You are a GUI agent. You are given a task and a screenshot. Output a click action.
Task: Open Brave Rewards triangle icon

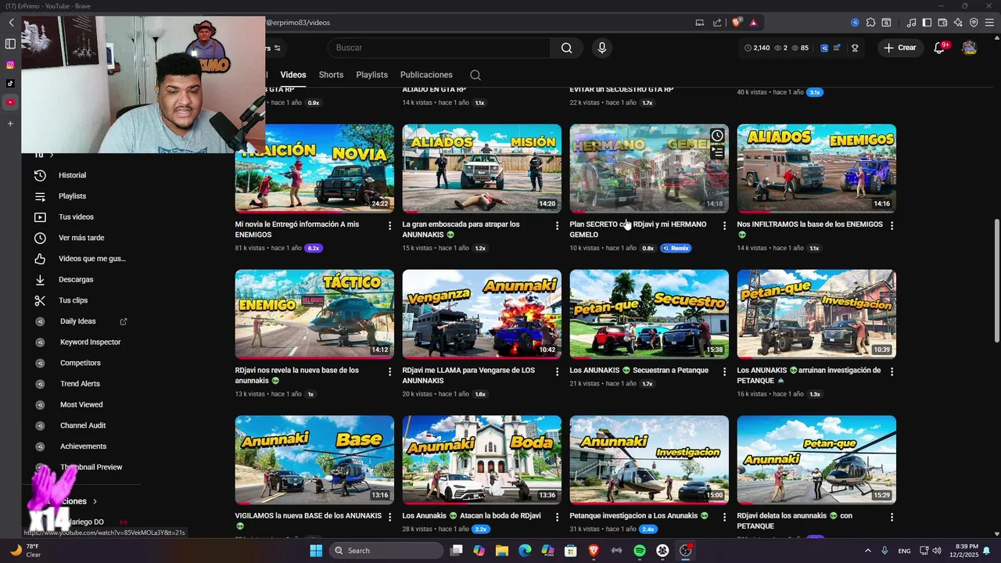(753, 23)
